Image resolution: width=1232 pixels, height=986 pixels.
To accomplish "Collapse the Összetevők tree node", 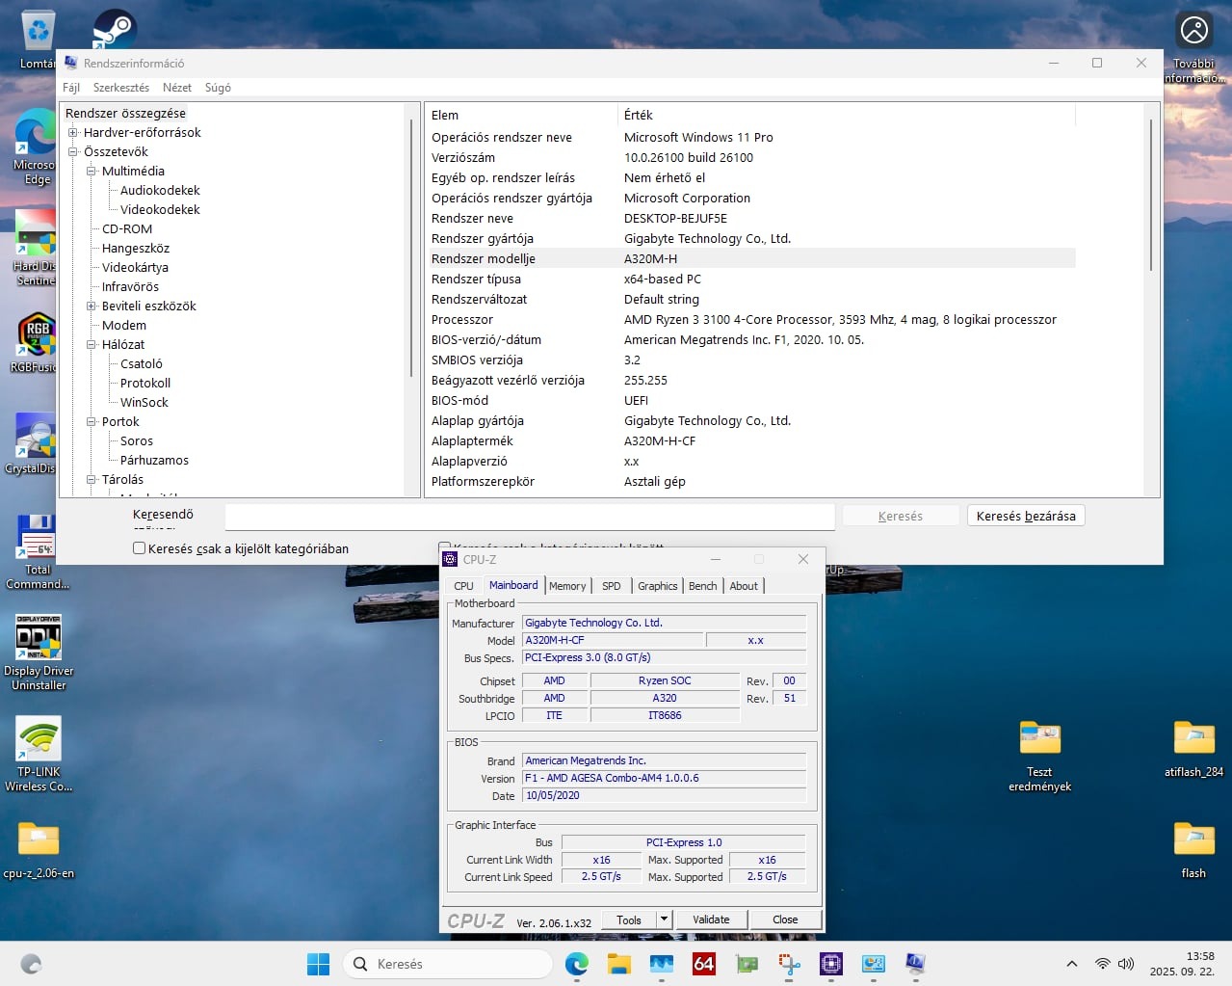I will coord(72,152).
